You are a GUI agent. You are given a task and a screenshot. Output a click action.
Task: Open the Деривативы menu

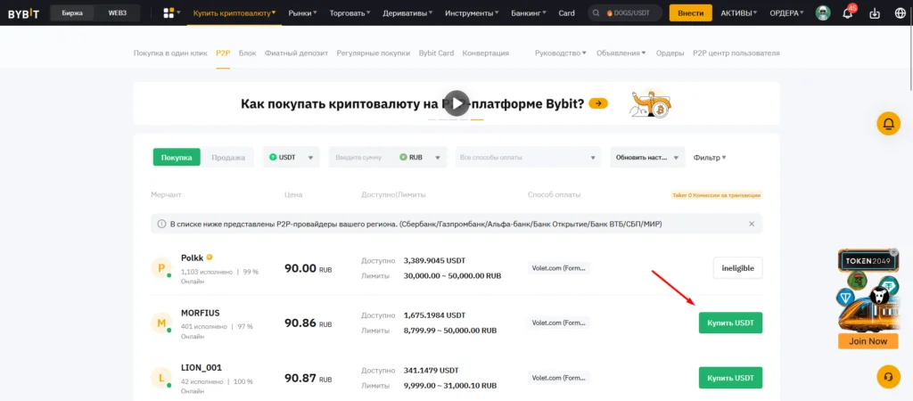click(x=408, y=12)
